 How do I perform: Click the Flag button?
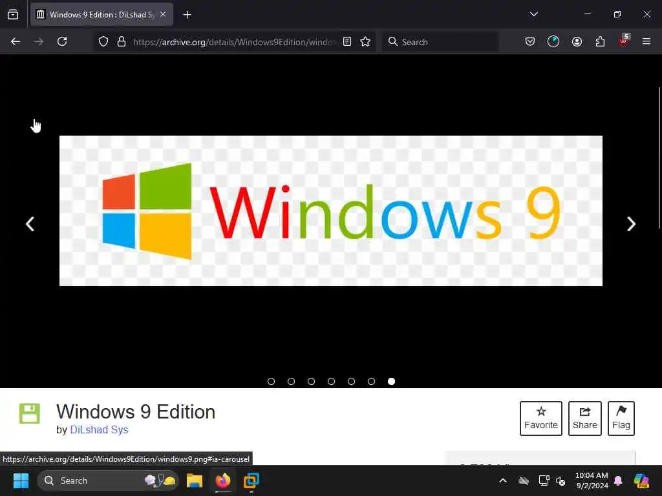click(x=621, y=418)
